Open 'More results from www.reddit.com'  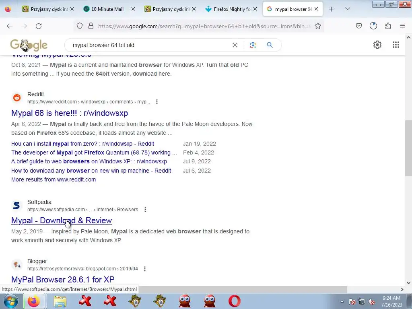pos(54,179)
